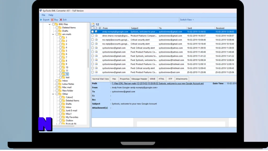This screenshot has height=151, width=268.
Task: Click the Outbox folder icon
Action: [64, 120]
